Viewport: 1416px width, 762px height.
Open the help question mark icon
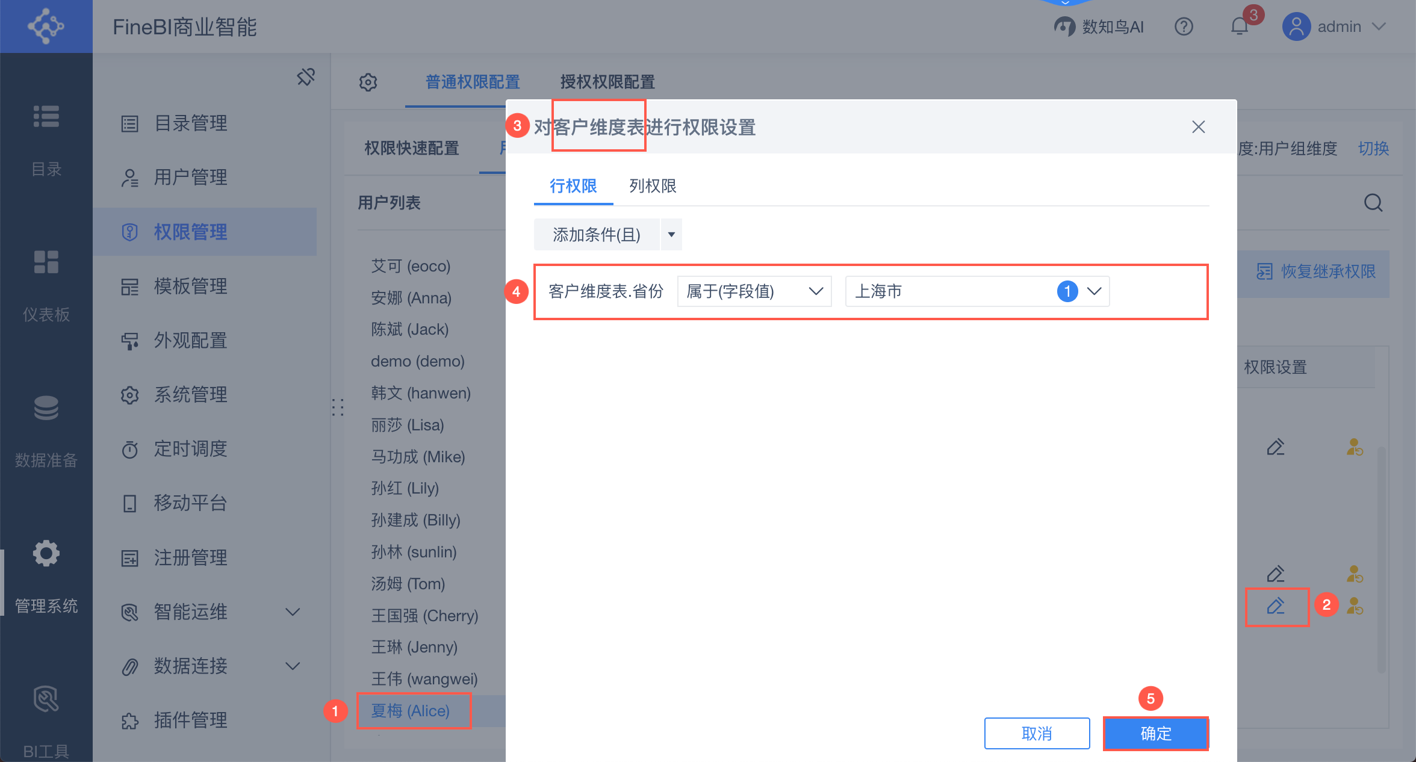click(1184, 26)
